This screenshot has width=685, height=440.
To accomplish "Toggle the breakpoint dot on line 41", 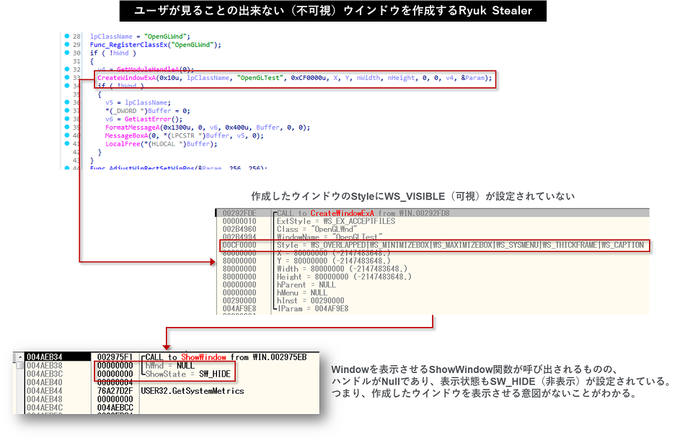I will (67, 143).
